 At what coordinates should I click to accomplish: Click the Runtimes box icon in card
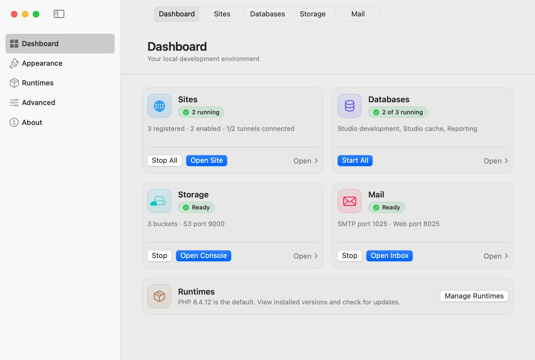[x=159, y=296]
